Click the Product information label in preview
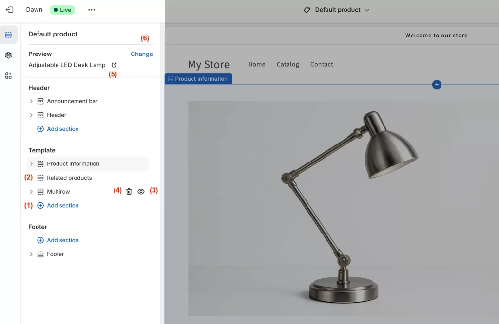Screen dimensions: 499x324 (x=198, y=79)
